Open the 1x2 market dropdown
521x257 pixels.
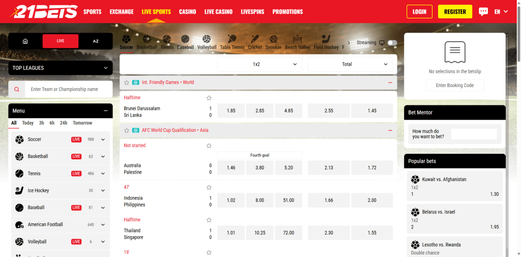[x=259, y=64]
